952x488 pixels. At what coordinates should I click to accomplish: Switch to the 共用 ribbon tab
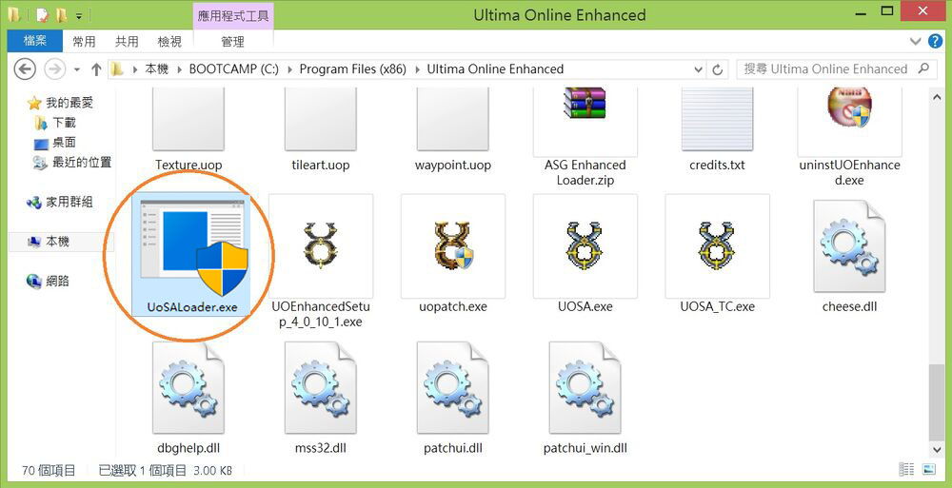127,41
